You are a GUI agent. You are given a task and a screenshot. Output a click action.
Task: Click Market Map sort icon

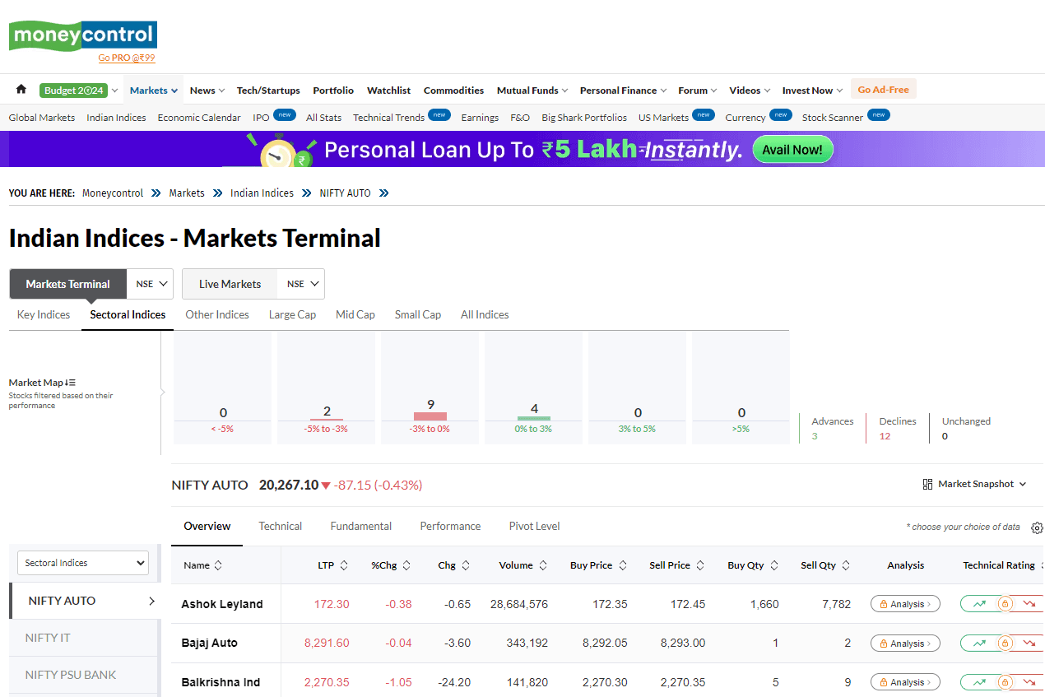point(71,383)
